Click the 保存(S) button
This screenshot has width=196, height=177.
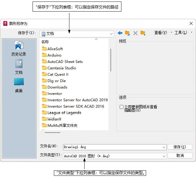coord(180,147)
